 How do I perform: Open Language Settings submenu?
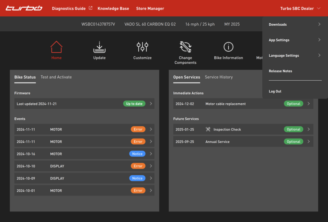[x=295, y=56]
